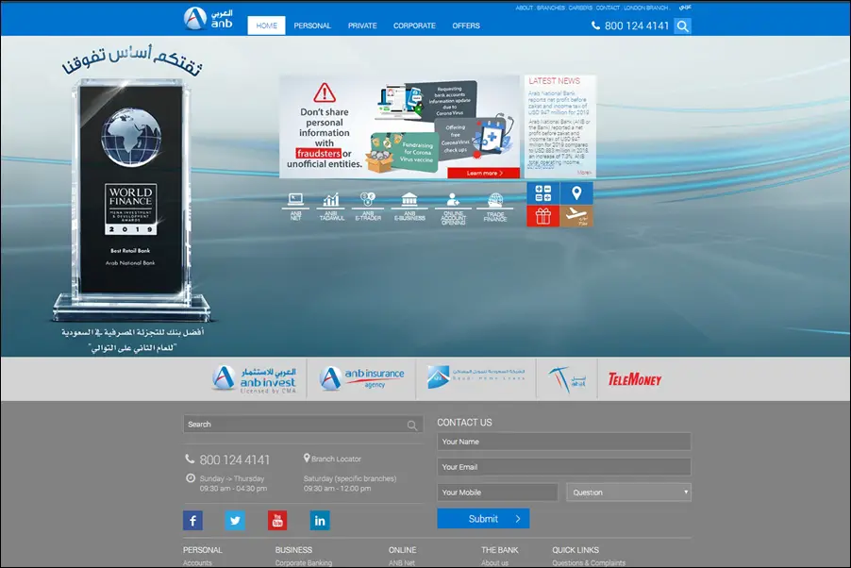Open the header search magnifier icon
The width and height of the screenshot is (851, 568).
(x=683, y=26)
